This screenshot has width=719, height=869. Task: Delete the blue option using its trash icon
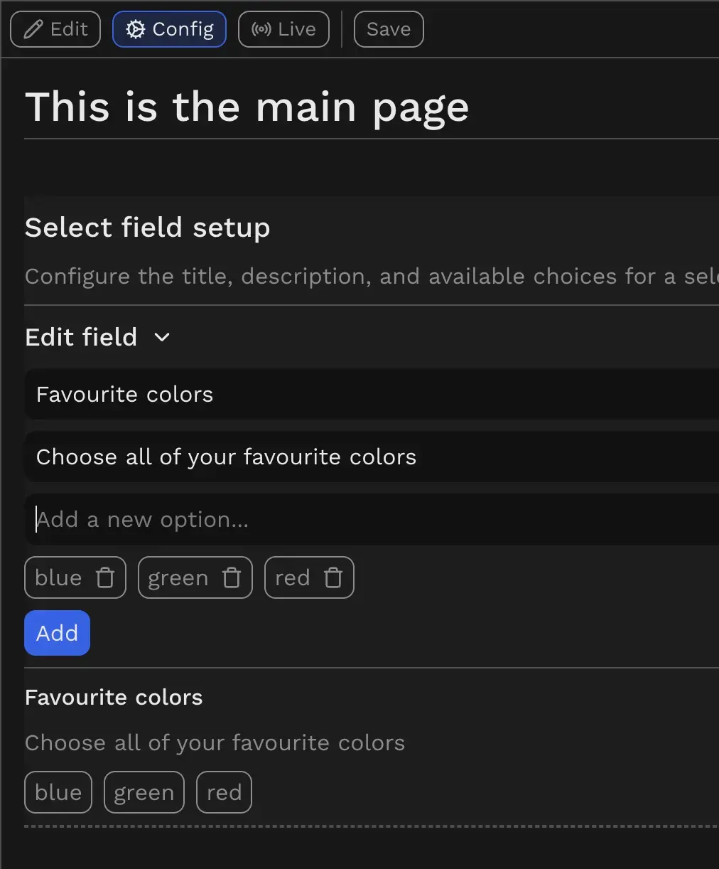(x=105, y=577)
